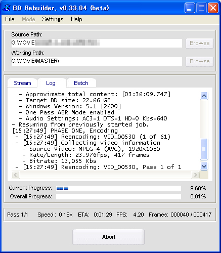
Task: Click the log scroll down arrow
Action: (x=204, y=166)
